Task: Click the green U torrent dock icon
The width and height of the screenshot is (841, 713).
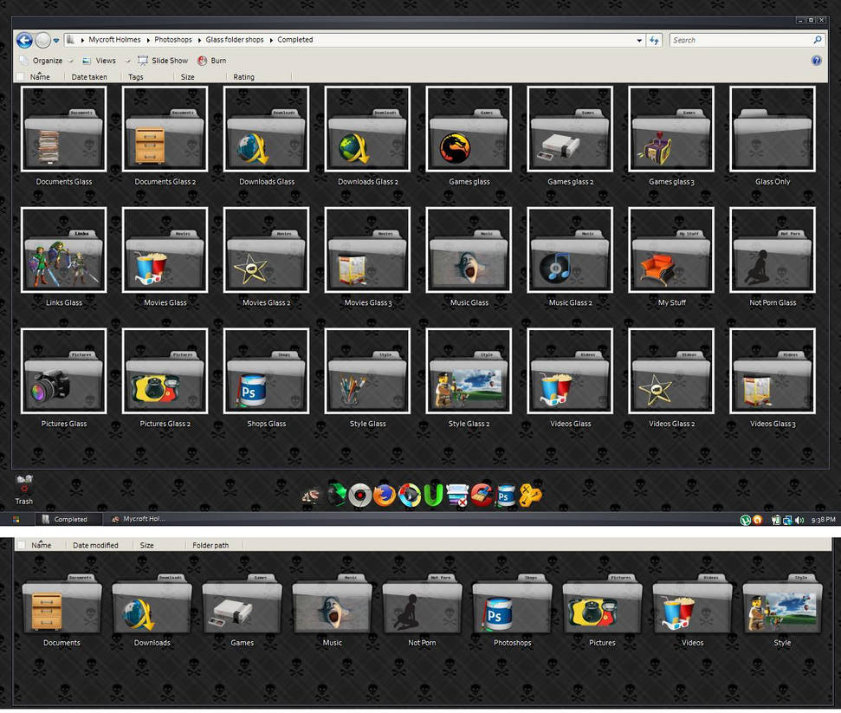Action: click(433, 496)
